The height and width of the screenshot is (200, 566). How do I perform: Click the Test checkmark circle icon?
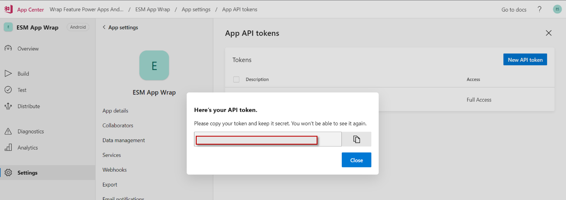pos(8,90)
